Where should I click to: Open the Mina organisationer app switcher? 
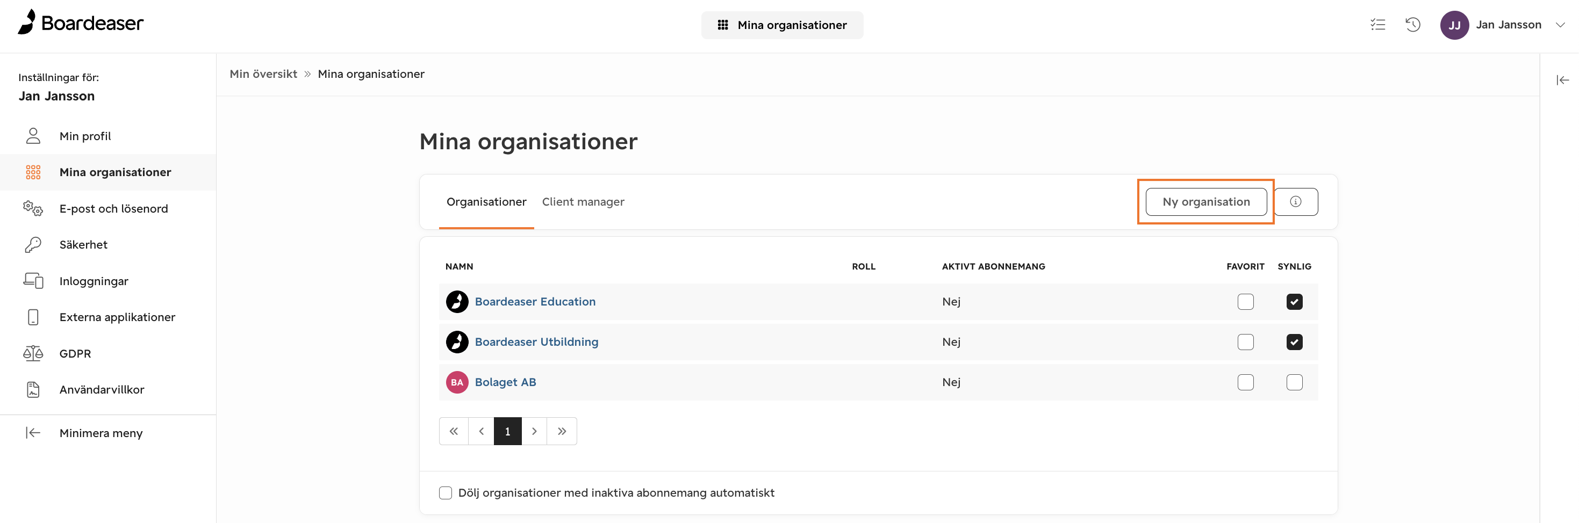[x=782, y=25]
